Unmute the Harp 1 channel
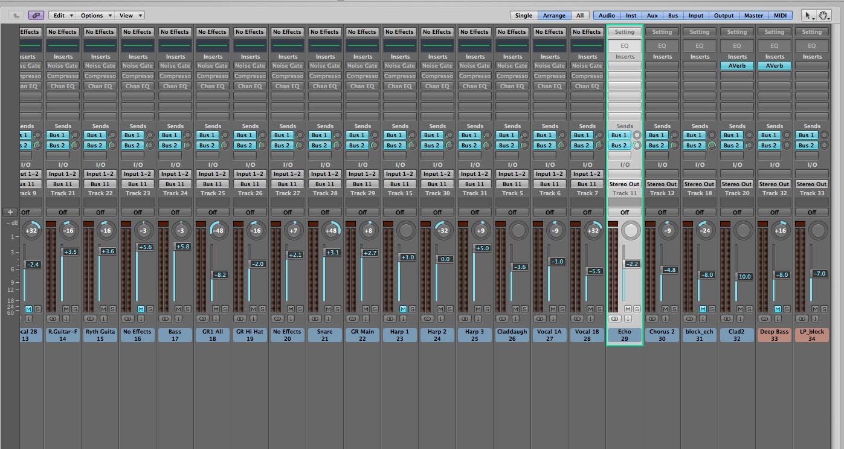Image resolution: width=844 pixels, height=449 pixels. coord(403,309)
